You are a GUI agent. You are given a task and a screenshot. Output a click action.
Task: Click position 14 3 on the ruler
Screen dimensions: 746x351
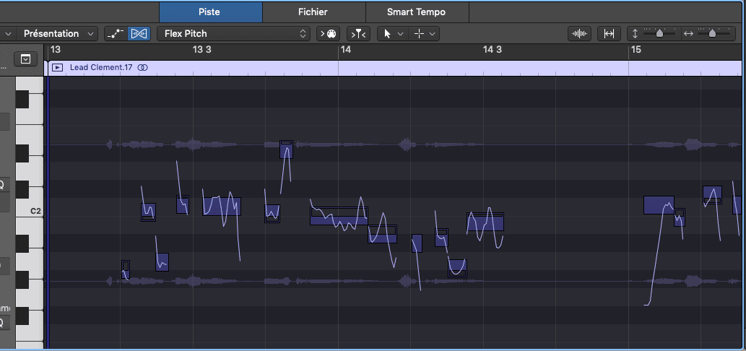(493, 49)
